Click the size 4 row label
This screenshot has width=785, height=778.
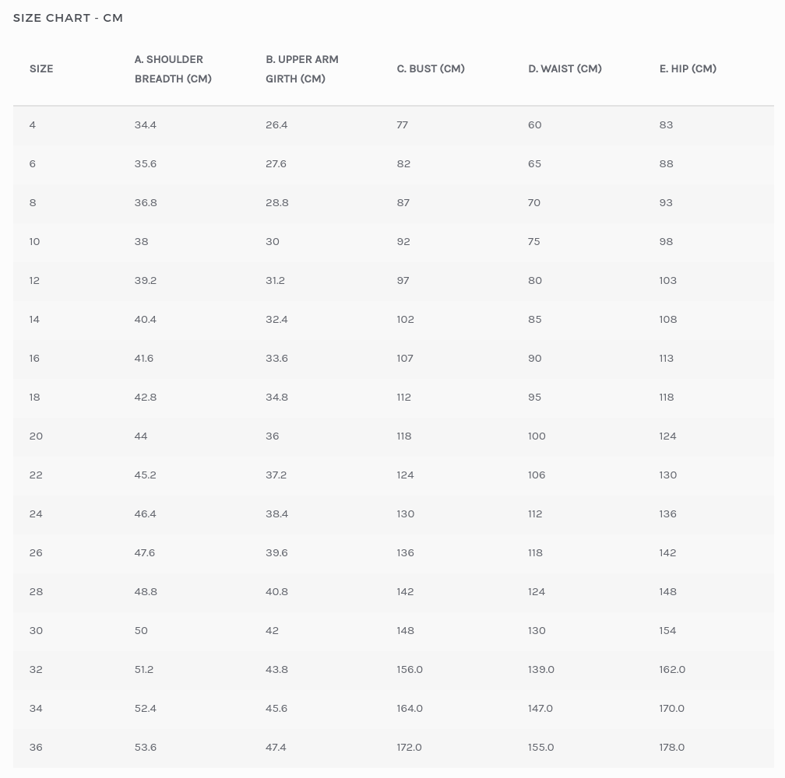click(x=33, y=124)
